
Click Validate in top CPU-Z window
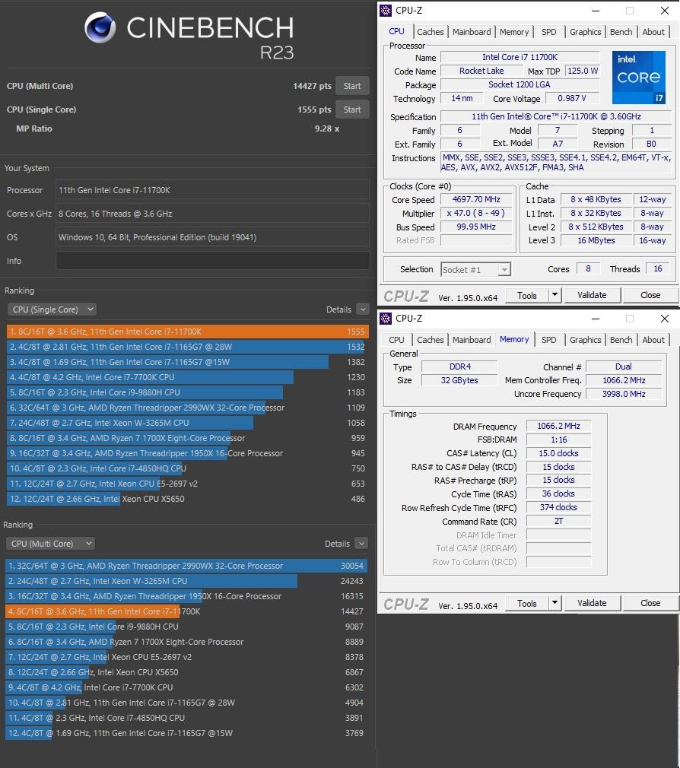click(593, 295)
